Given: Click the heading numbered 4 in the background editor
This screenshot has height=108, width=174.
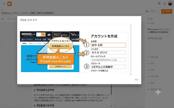Looking at the screenshot, I should click(44, 105).
